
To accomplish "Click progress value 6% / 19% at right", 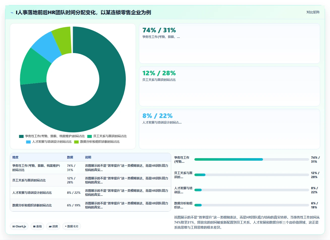I will tap(315, 205).
